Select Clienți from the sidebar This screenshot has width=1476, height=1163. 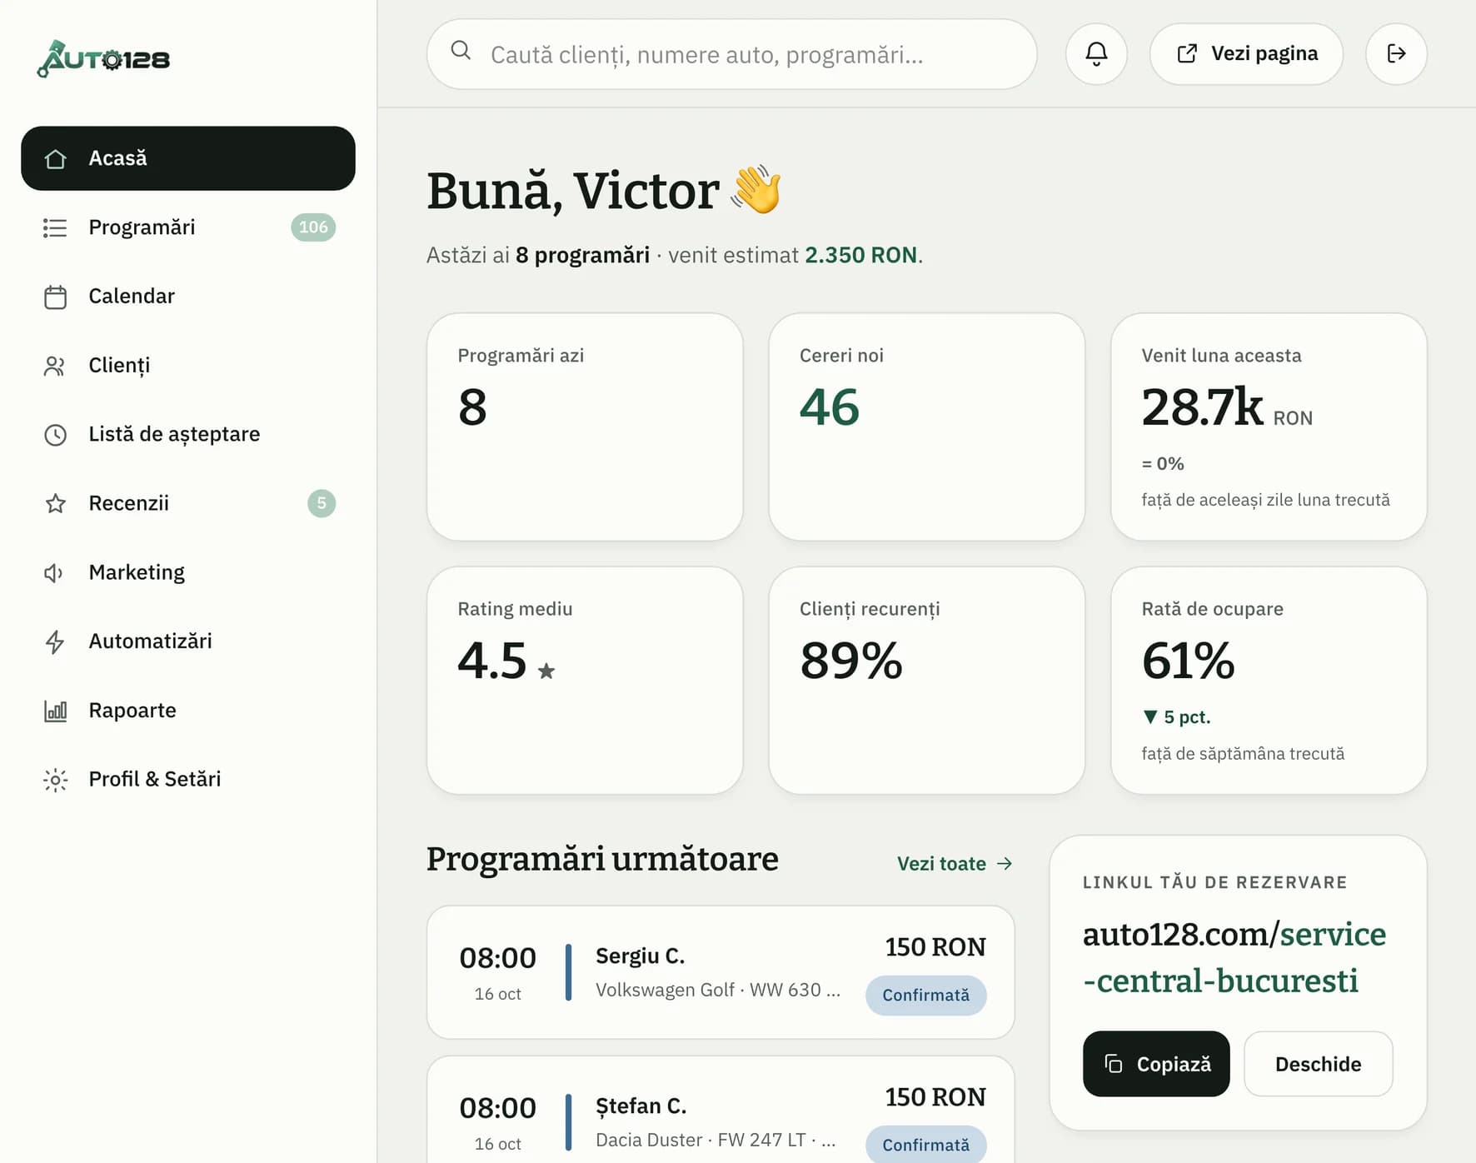pos(188,366)
